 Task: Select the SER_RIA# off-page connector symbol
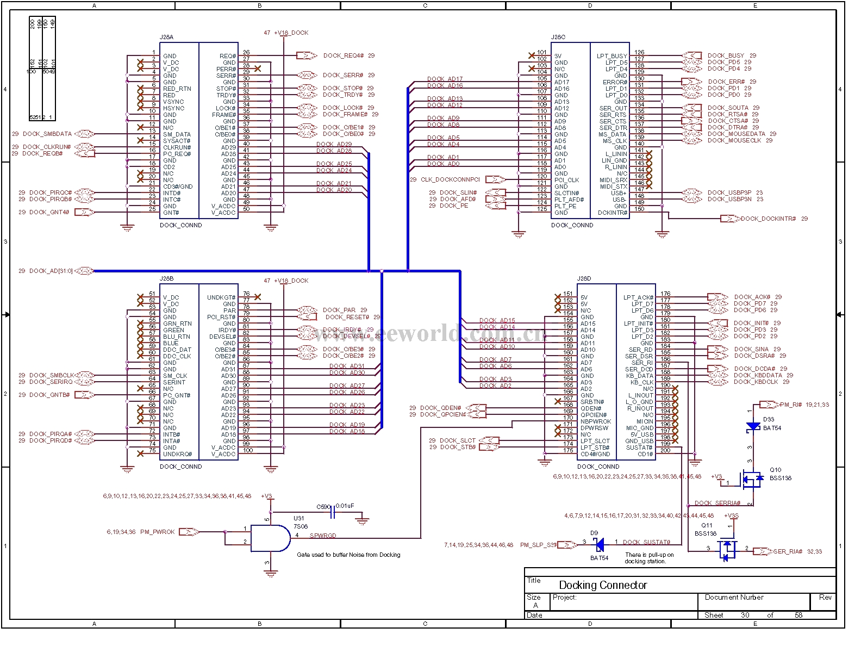[763, 551]
